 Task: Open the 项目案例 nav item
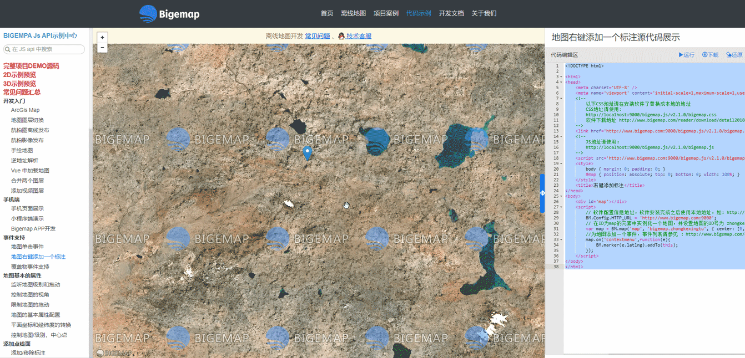(386, 13)
